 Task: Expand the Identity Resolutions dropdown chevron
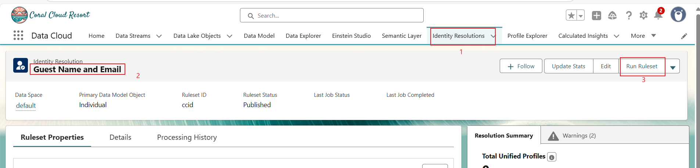493,36
